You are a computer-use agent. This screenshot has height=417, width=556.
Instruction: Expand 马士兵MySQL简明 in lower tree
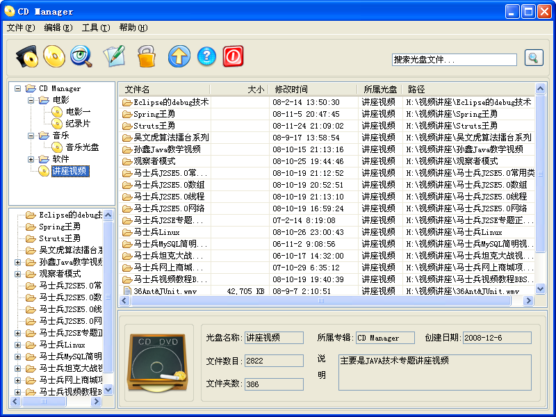pyautogui.click(x=17, y=357)
